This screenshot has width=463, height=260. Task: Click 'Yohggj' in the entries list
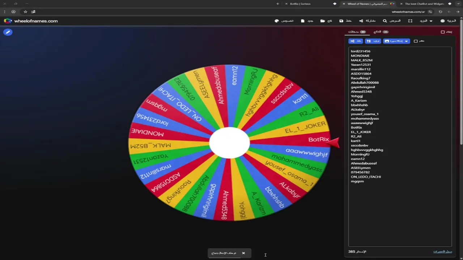click(357, 96)
